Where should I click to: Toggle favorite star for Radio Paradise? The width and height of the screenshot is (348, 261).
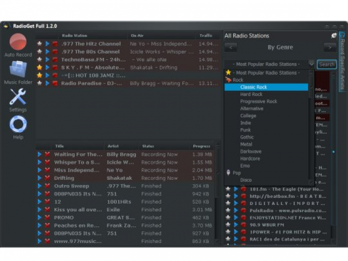pos(39,83)
